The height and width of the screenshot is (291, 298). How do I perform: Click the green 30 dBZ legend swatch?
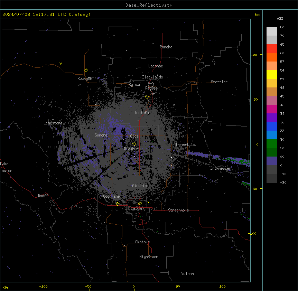[272, 144]
